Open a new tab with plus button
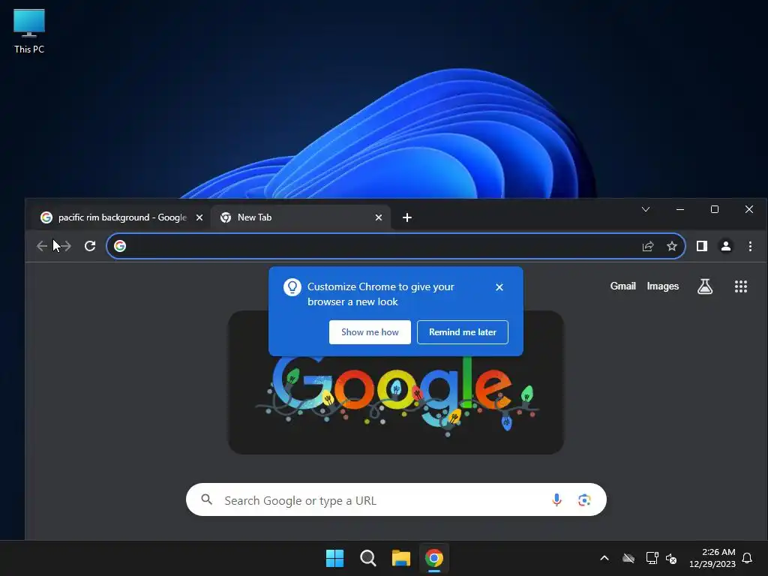768x576 pixels. tap(407, 217)
